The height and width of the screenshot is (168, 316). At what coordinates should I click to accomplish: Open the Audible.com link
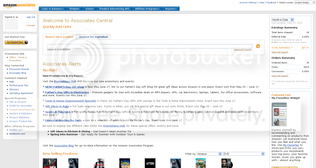(x=16, y=130)
